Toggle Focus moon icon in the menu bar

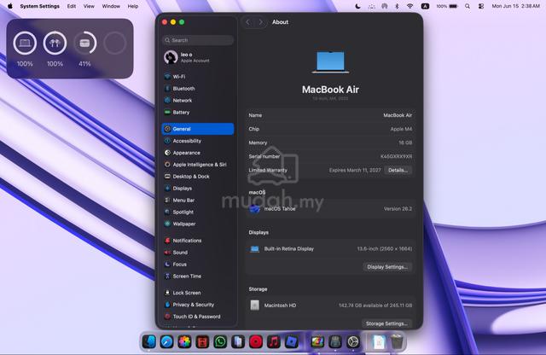click(x=357, y=6)
